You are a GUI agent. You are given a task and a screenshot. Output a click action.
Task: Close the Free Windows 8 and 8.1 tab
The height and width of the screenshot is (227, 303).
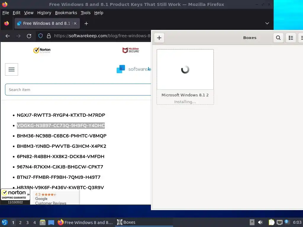[x=75, y=23]
